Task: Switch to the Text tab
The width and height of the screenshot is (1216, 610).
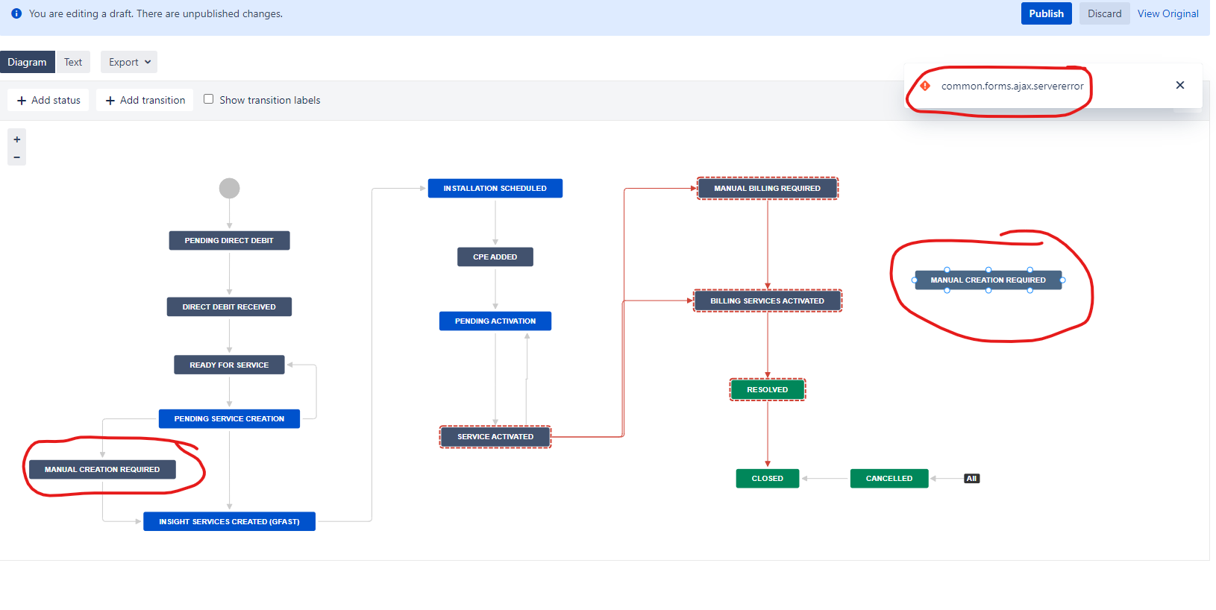Action: point(73,62)
